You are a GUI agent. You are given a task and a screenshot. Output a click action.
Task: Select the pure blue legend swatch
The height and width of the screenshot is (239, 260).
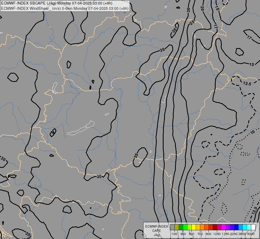pyautogui.click(x=236, y=227)
